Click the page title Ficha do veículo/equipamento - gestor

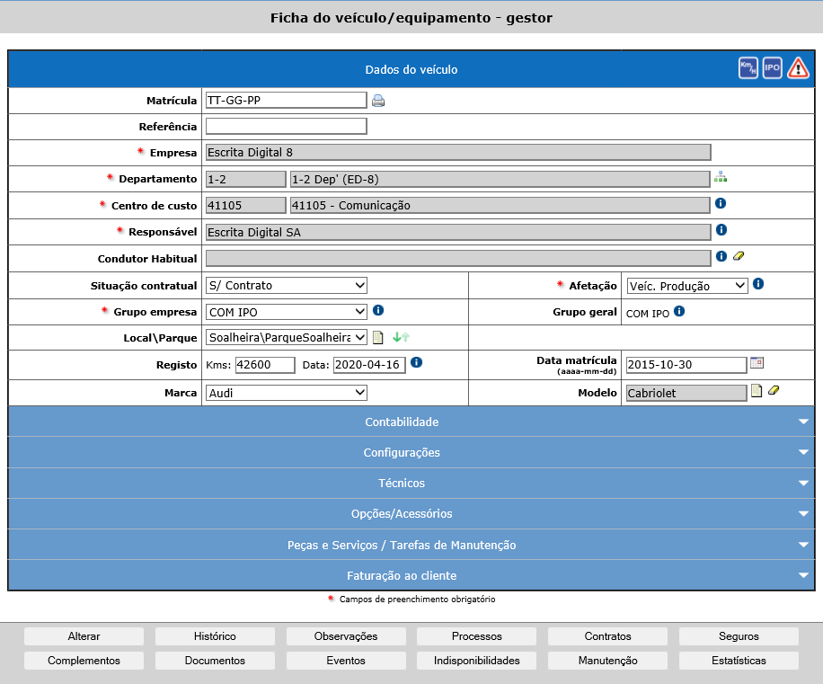point(411,18)
